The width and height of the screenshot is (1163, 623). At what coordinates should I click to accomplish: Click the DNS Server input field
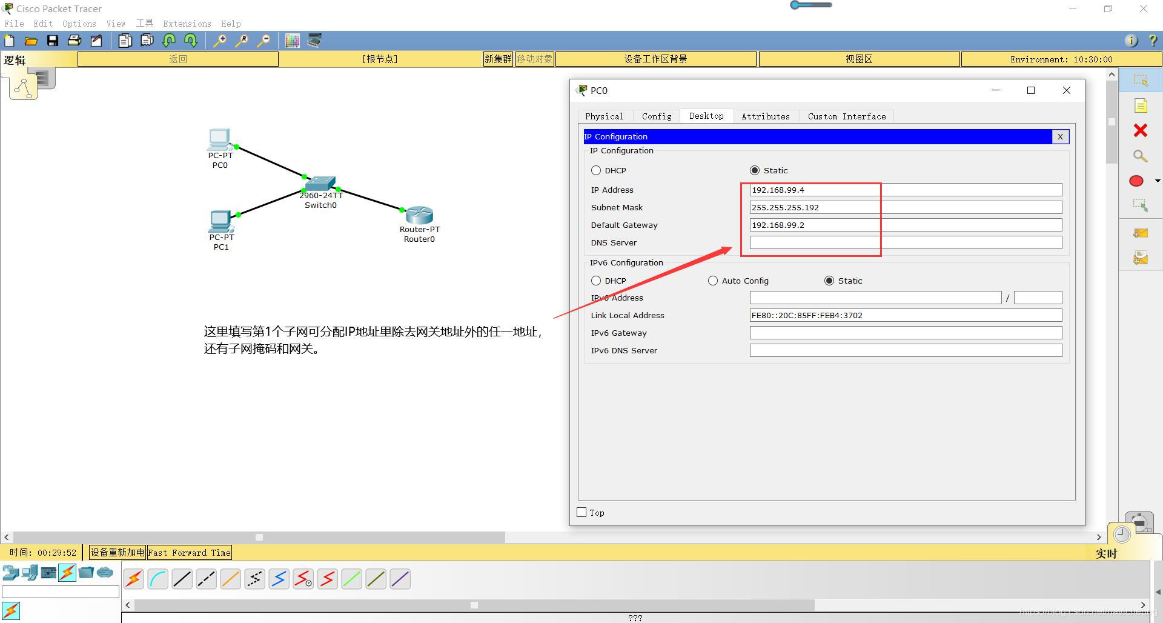[x=906, y=242]
